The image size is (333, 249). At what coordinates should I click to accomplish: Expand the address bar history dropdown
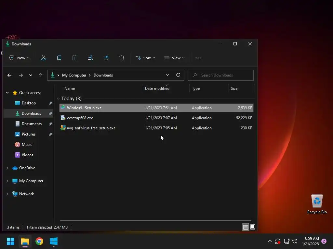click(x=167, y=75)
